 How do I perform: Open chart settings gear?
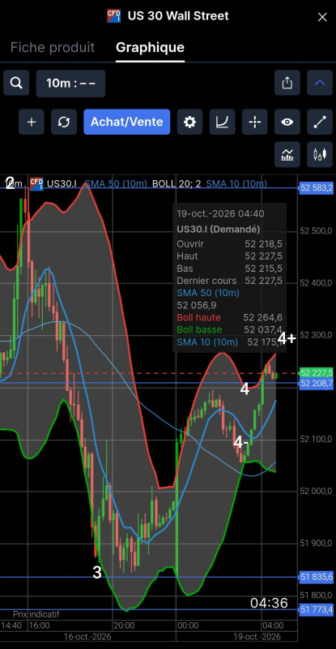coord(189,122)
